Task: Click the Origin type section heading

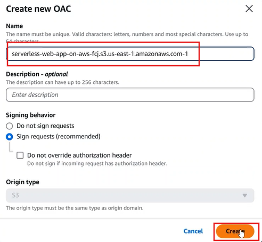Action: (x=22, y=182)
